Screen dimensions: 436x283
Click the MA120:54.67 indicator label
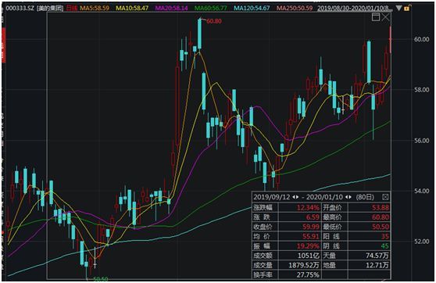coord(252,8)
